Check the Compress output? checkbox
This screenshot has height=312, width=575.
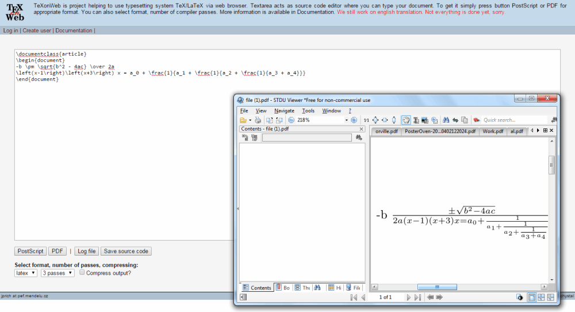(x=82, y=272)
